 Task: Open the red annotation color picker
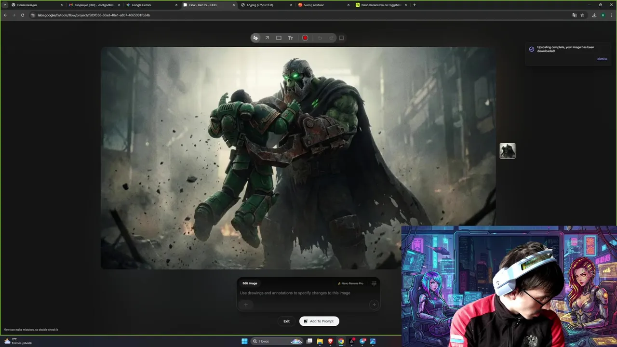tap(305, 38)
